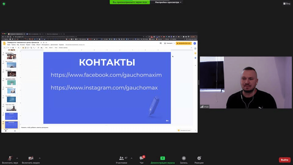Click the redo icon in Slides toolbar
The width and height of the screenshot is (293, 165).
tap(11, 48)
